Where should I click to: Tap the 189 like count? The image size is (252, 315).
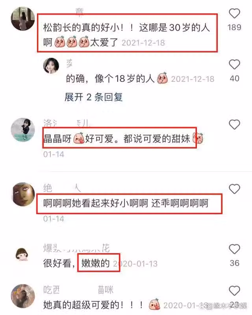pyautogui.click(x=235, y=27)
